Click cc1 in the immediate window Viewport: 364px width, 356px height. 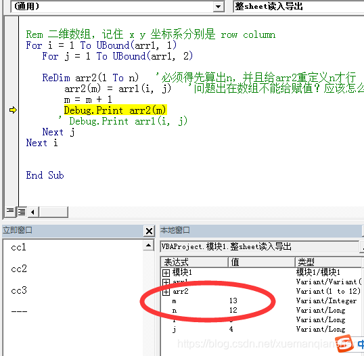(x=18, y=247)
